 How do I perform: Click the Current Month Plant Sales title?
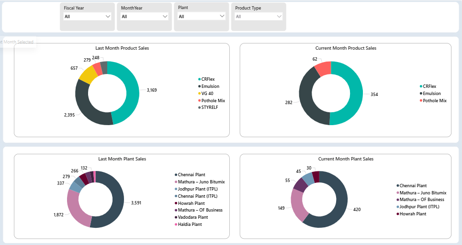[x=346, y=159]
